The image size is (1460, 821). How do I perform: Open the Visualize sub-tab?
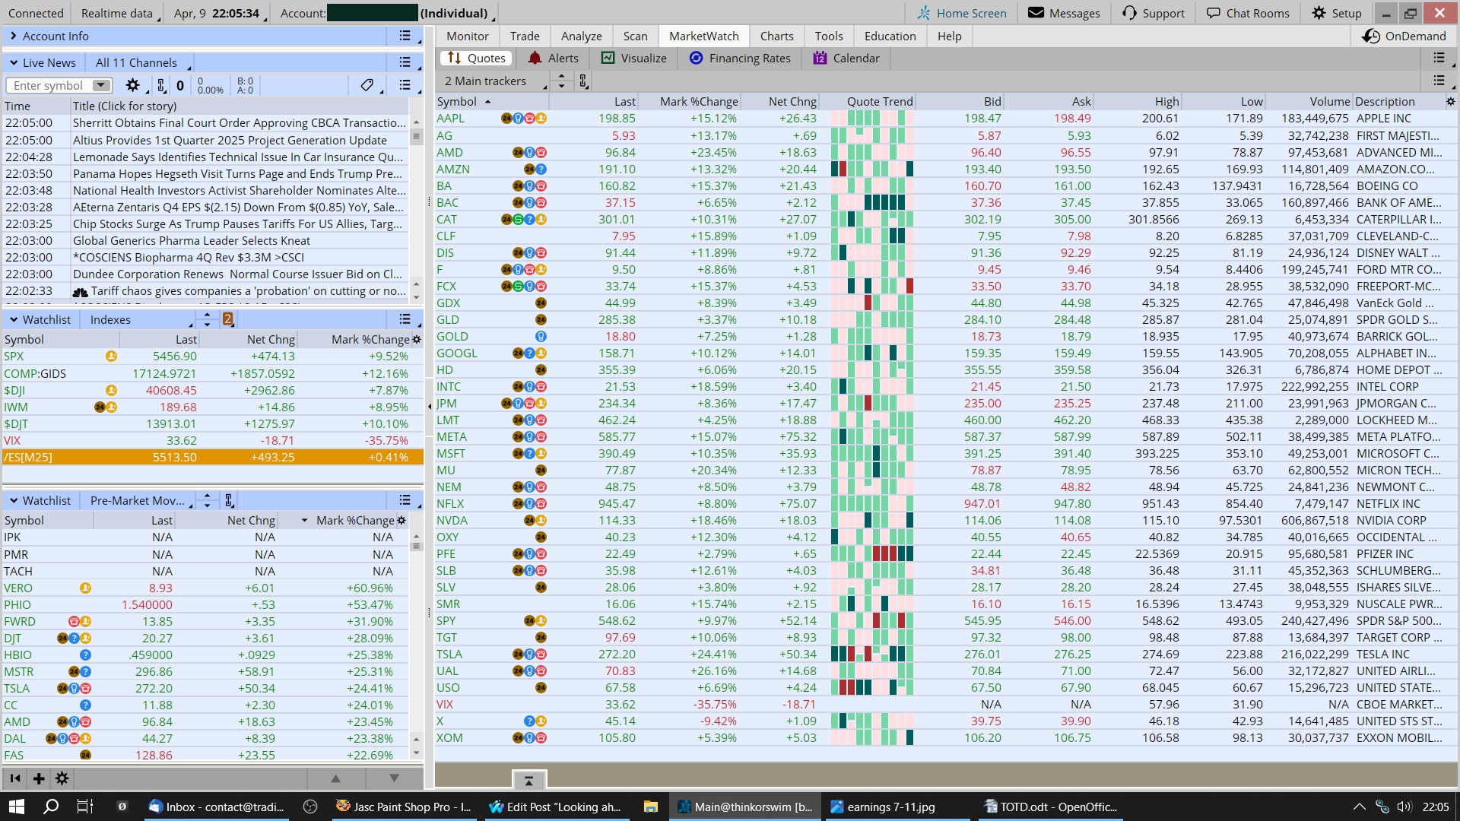pyautogui.click(x=634, y=58)
